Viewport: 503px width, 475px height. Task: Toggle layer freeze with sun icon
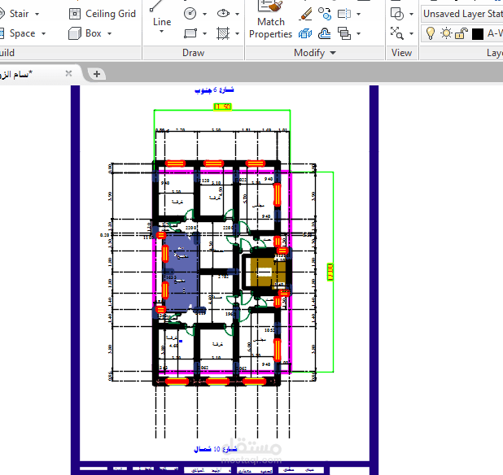point(446,33)
